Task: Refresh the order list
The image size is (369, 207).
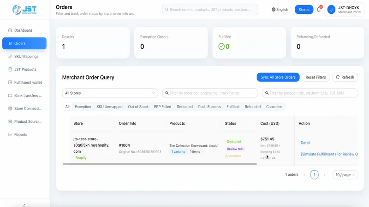Action: [345, 77]
